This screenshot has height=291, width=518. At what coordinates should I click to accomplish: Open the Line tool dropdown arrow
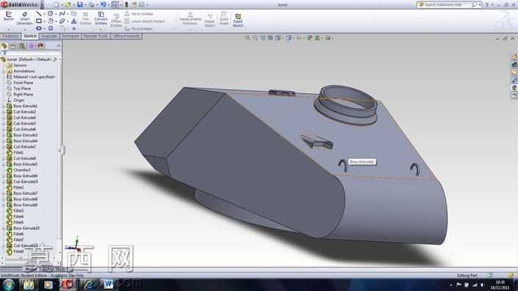(44, 14)
